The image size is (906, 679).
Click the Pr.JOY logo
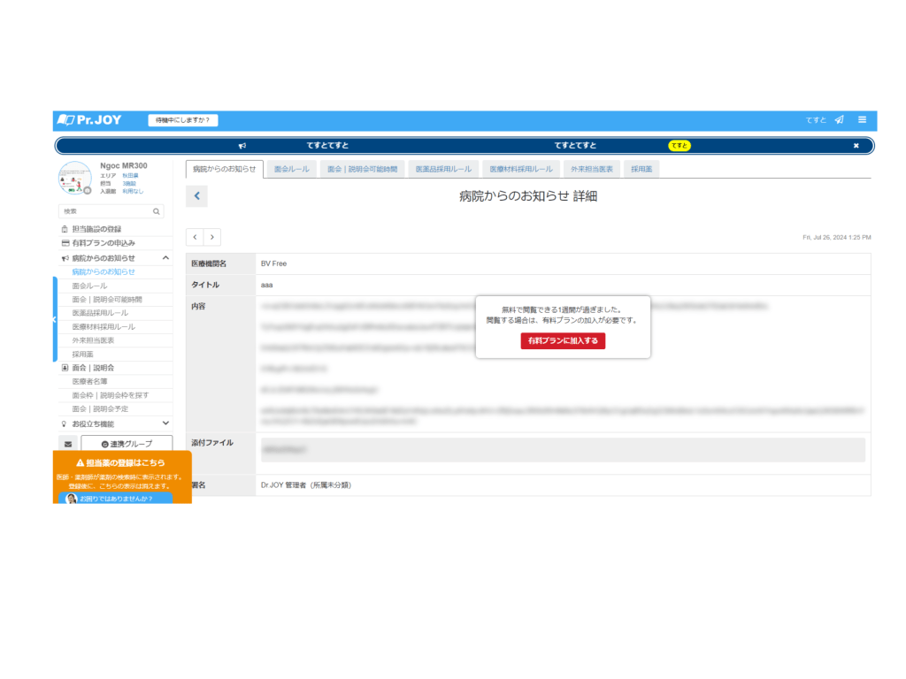pos(89,120)
